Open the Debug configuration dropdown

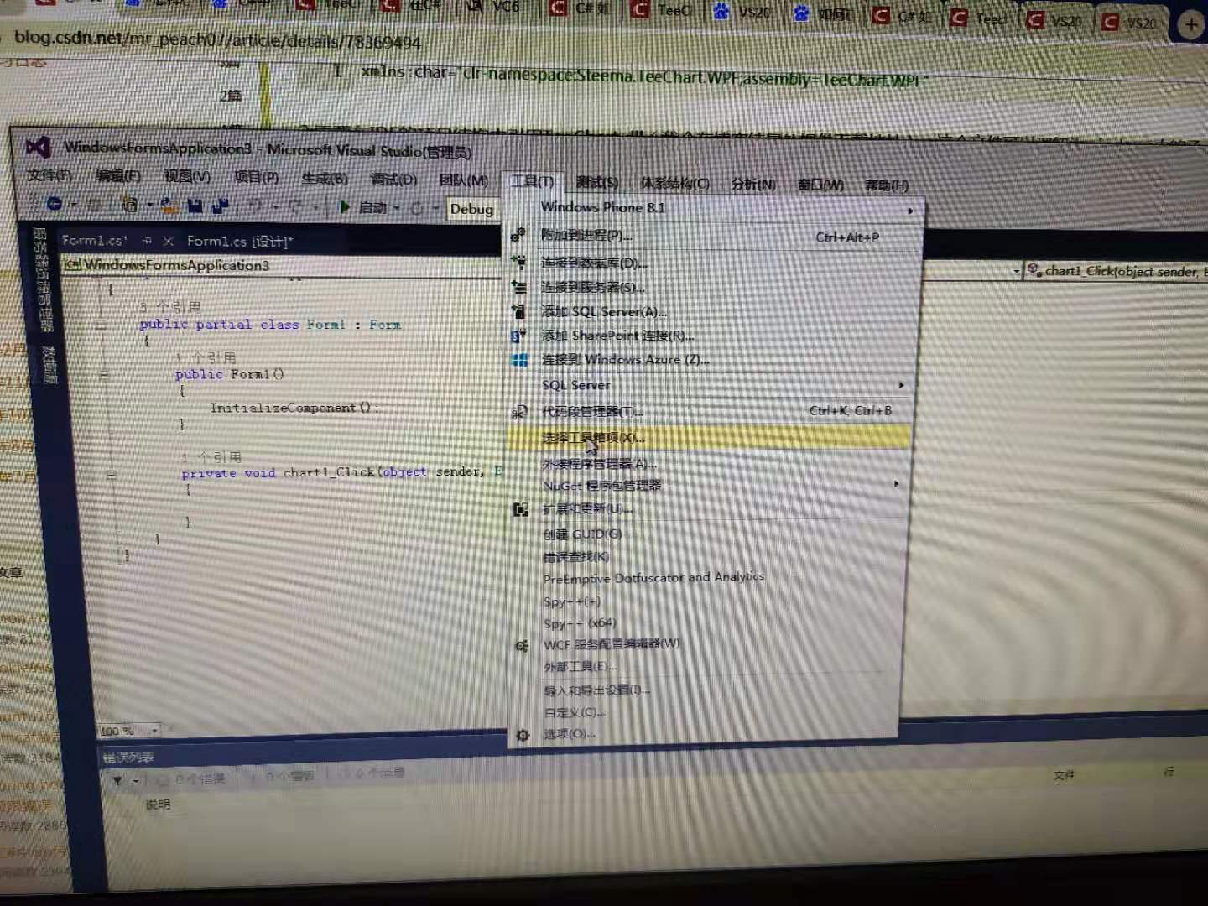coord(474,209)
